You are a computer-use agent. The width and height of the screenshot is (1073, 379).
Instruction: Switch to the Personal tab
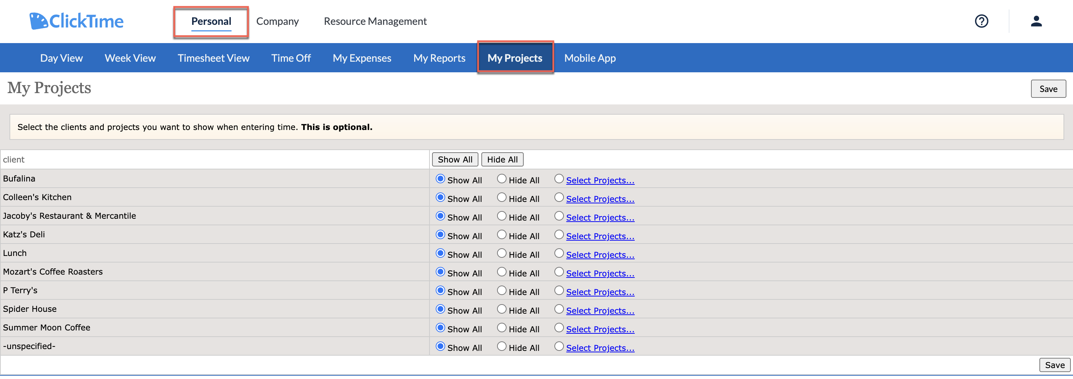tap(211, 21)
